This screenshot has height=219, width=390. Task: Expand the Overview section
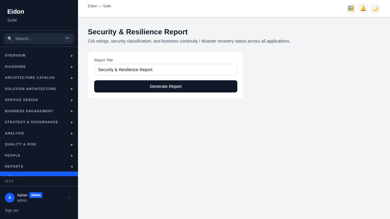click(39, 56)
